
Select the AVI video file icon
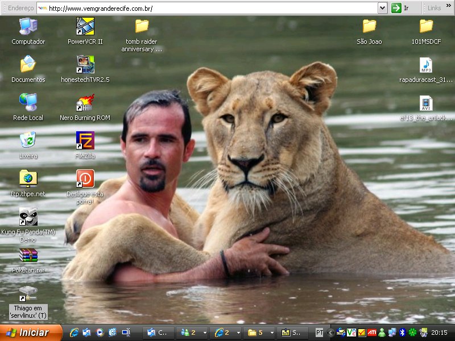tap(426, 103)
